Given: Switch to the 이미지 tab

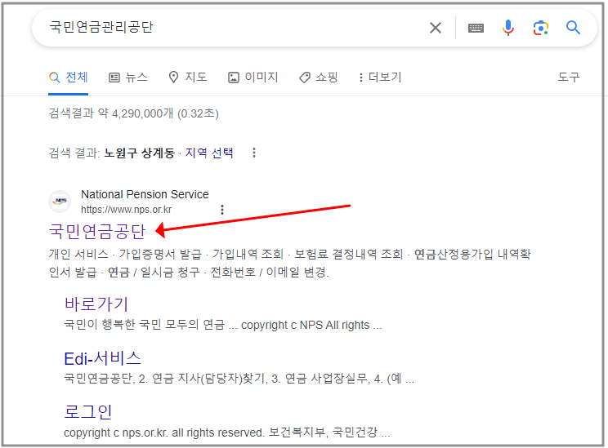Looking at the screenshot, I should (x=253, y=77).
